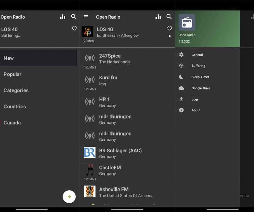Viewport: 254px width, 212px height.
Task: Favorite LOS 40 heart in left panel
Action: (74, 28)
